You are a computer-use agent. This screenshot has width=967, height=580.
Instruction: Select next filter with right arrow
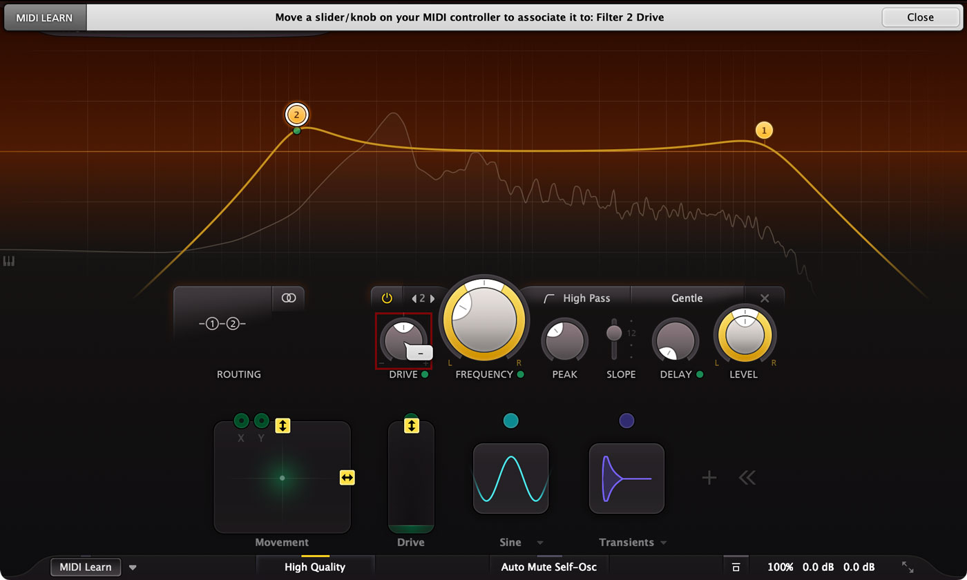pyautogui.click(x=432, y=299)
